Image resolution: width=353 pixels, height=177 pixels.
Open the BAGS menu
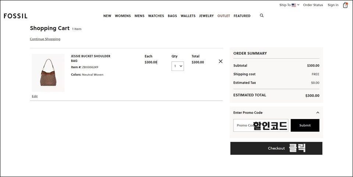(x=172, y=16)
